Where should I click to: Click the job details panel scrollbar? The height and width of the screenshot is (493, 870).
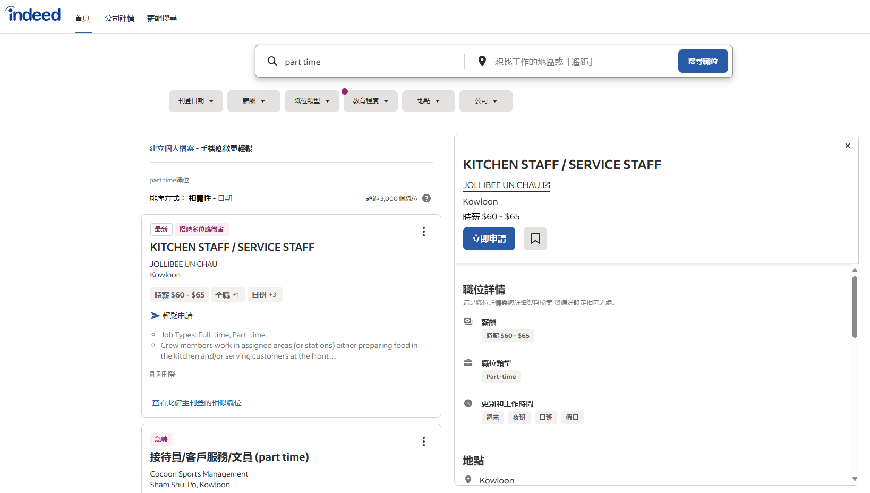[x=855, y=307]
